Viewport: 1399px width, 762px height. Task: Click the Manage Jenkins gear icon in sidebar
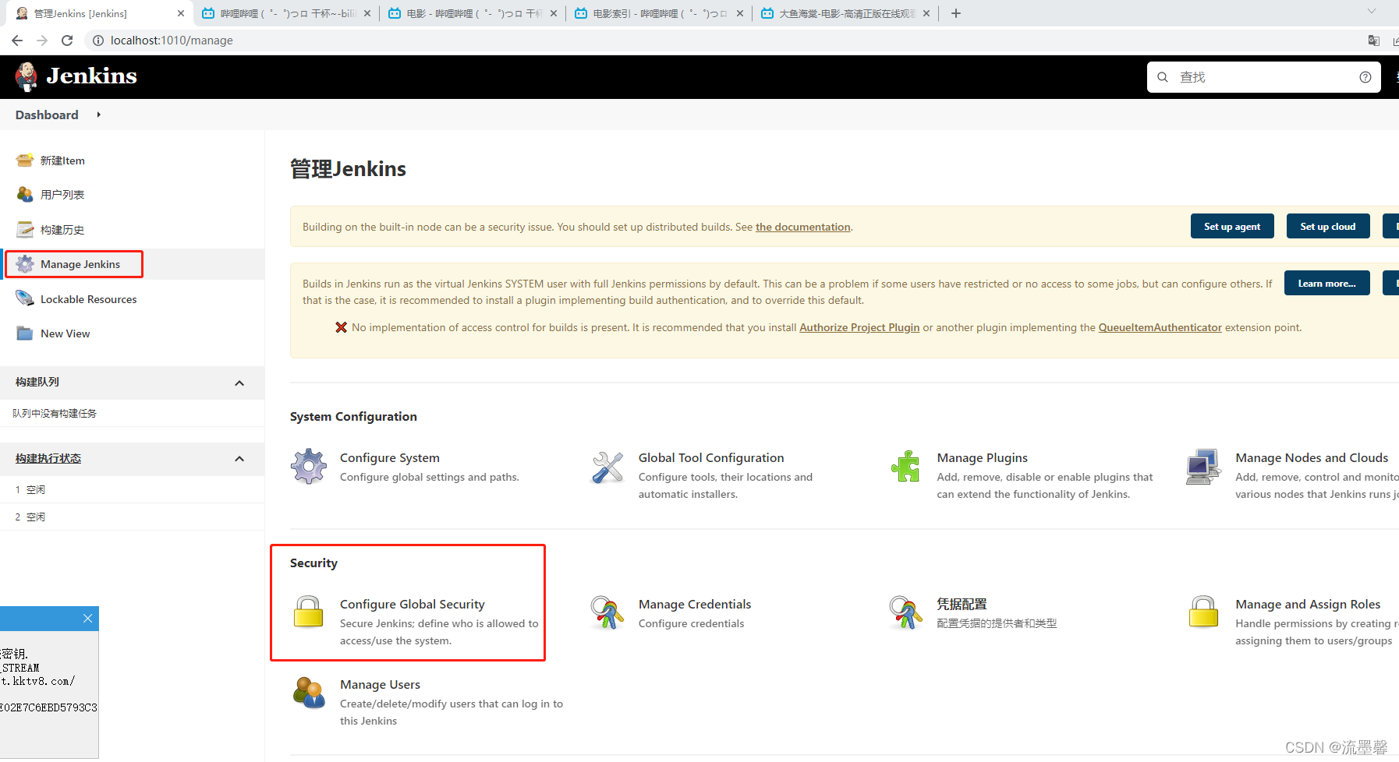[x=25, y=264]
